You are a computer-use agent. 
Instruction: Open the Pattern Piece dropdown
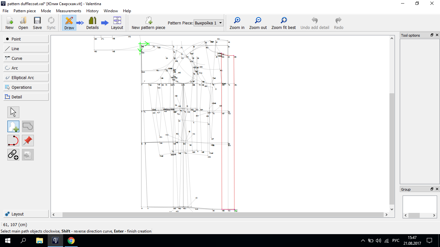coord(209,23)
